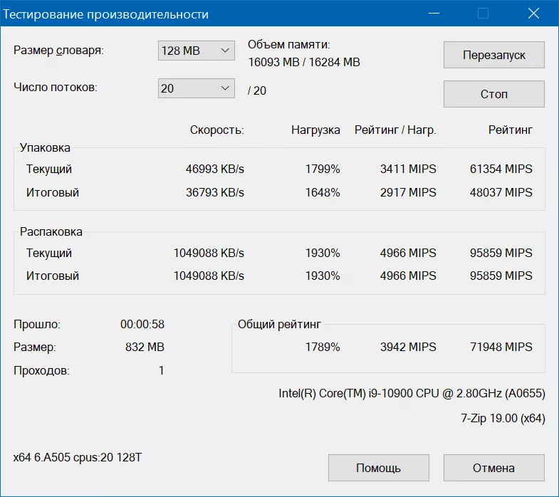Click the Проходов label
Image resolution: width=559 pixels, height=497 pixels.
(41, 371)
